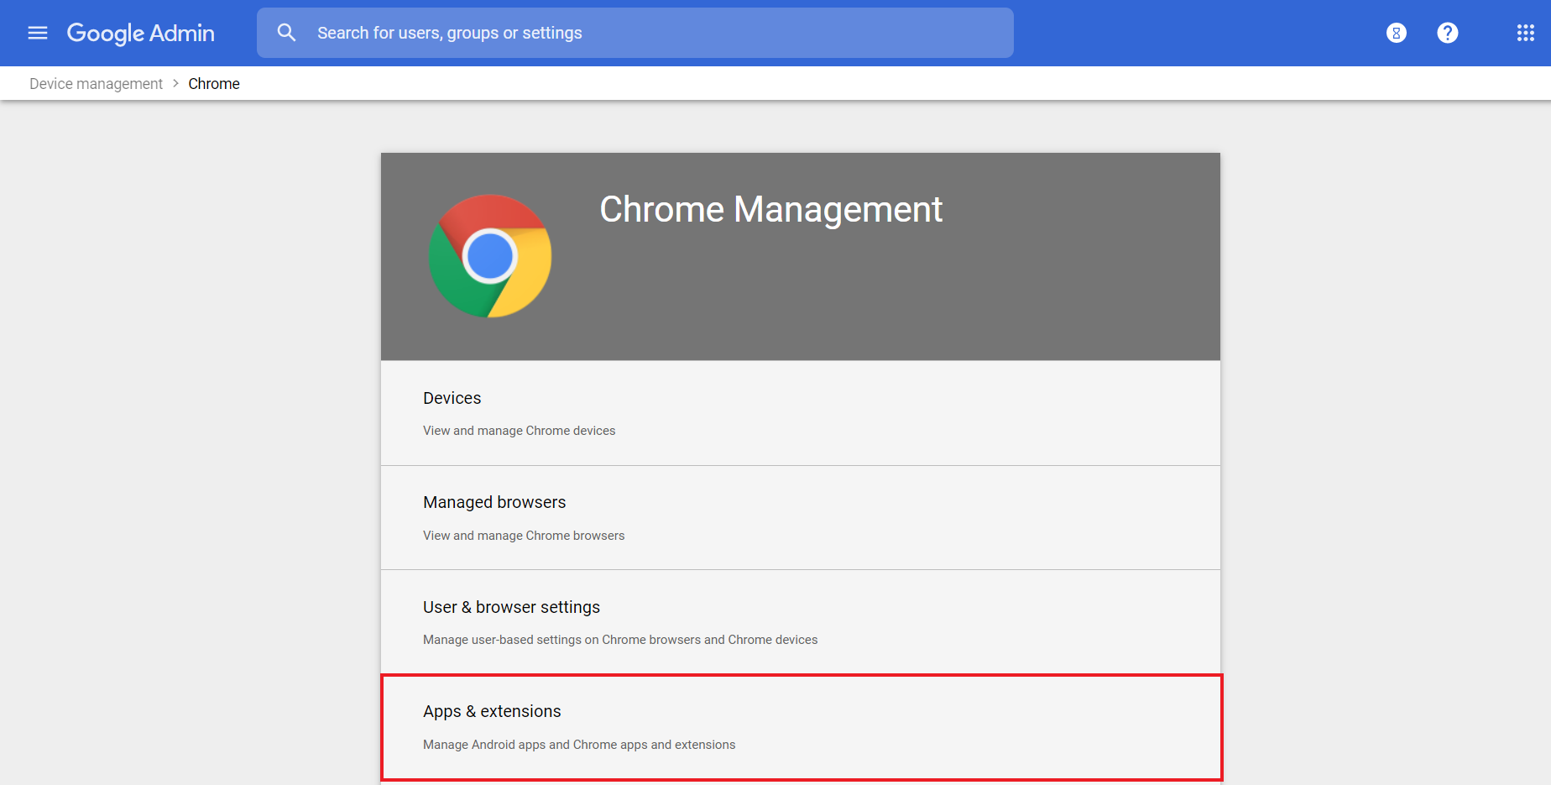
Task: Open the Help question mark icon
Action: 1447,33
